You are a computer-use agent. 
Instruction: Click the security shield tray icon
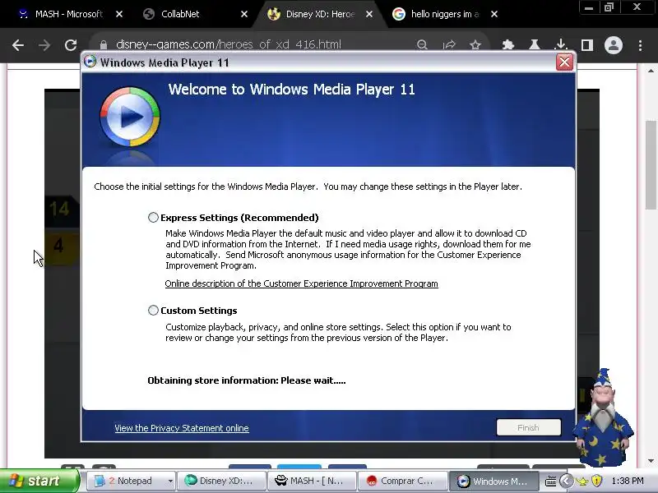pos(597,481)
